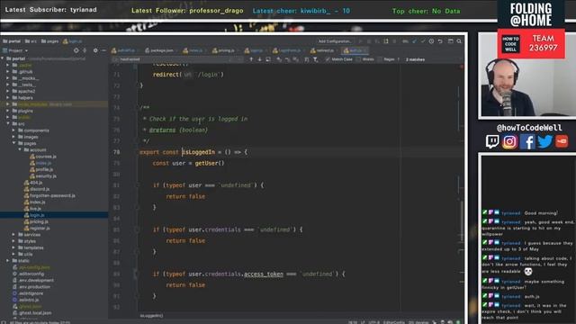Click the isLoggedIn() breadcrumb below editor

pos(151,316)
